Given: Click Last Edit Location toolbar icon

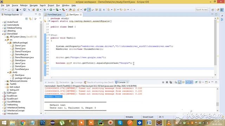Looking at the screenshot, I should coord(121,10).
